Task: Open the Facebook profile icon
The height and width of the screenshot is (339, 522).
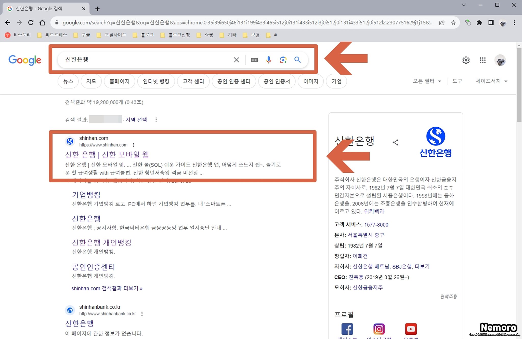Action: [347, 329]
